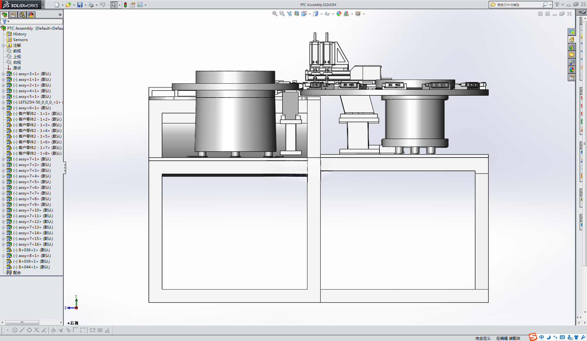Viewport: 587px width, 341px height.
Task: Click the Zoom to Area icon
Action: click(282, 14)
